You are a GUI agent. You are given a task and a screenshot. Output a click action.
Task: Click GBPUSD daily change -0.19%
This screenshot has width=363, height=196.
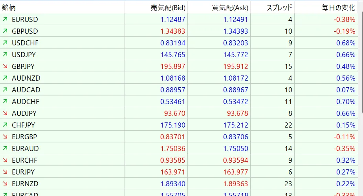coord(345,31)
